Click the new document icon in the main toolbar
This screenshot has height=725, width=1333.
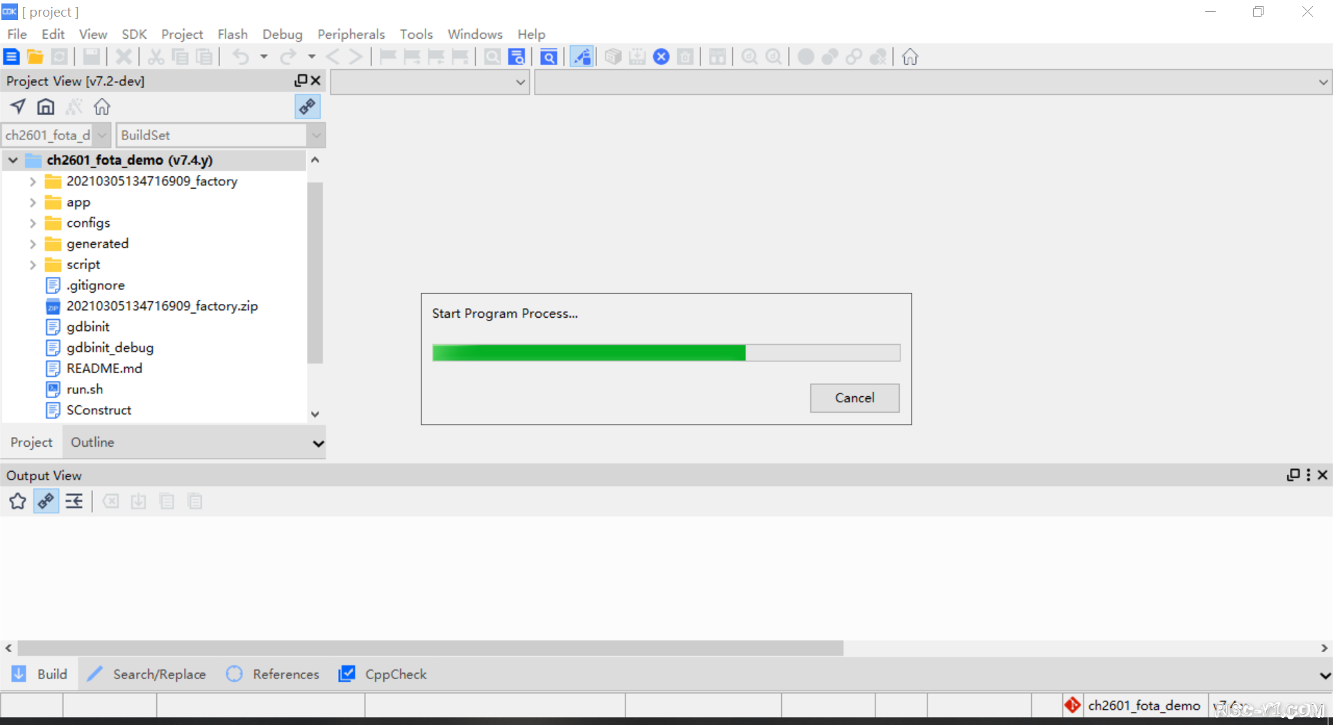point(12,57)
